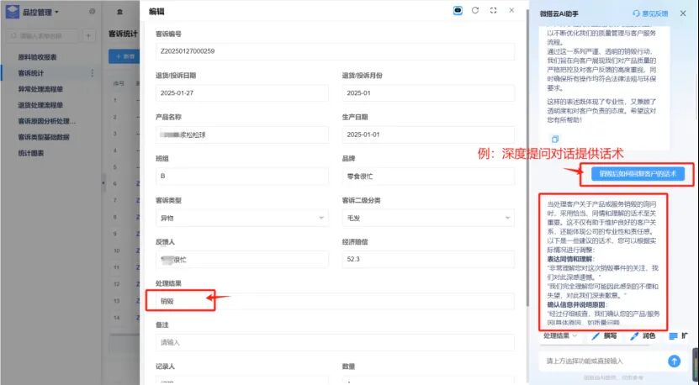
Task: Click the 反馈人 input field
Action: [242, 260]
